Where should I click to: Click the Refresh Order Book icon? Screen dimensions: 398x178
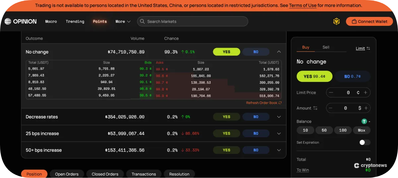pos(280,103)
